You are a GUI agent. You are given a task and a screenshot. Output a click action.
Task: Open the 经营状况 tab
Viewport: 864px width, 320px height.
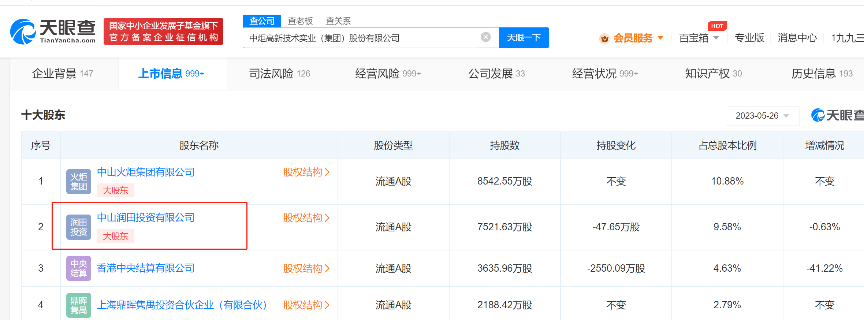(605, 74)
